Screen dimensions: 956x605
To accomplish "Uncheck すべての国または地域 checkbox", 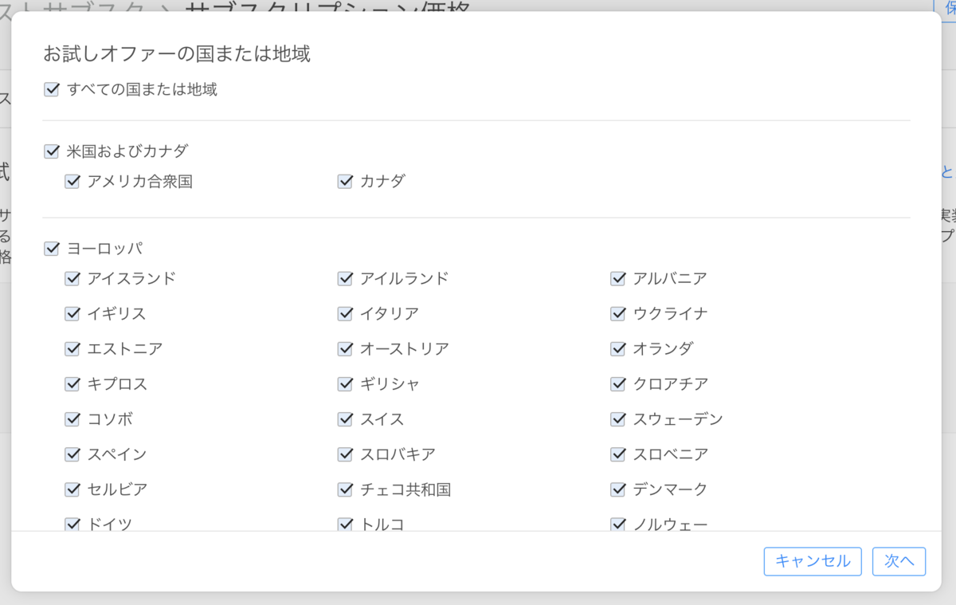I will (x=52, y=89).
